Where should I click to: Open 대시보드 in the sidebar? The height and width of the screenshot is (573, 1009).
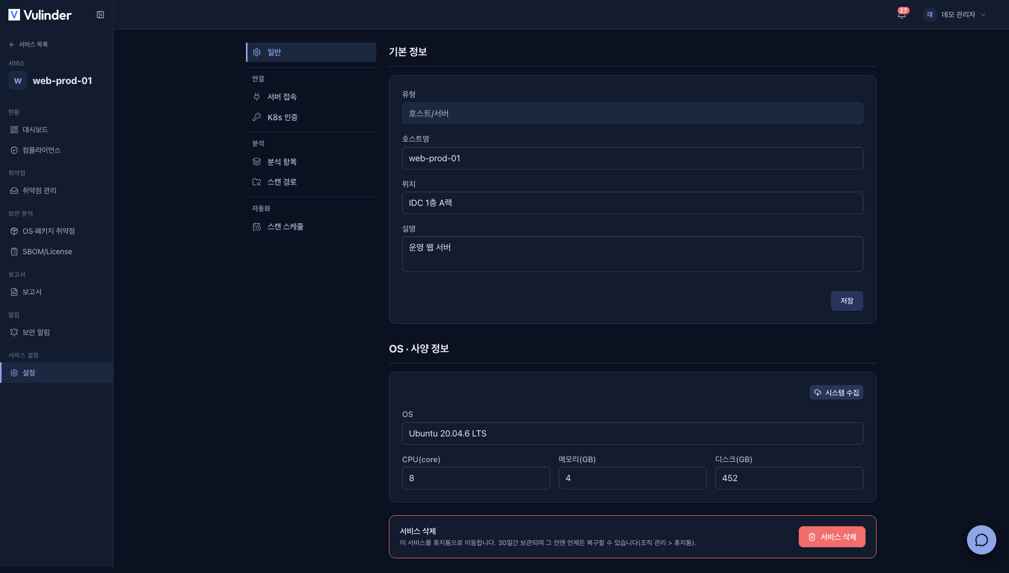pos(56,130)
